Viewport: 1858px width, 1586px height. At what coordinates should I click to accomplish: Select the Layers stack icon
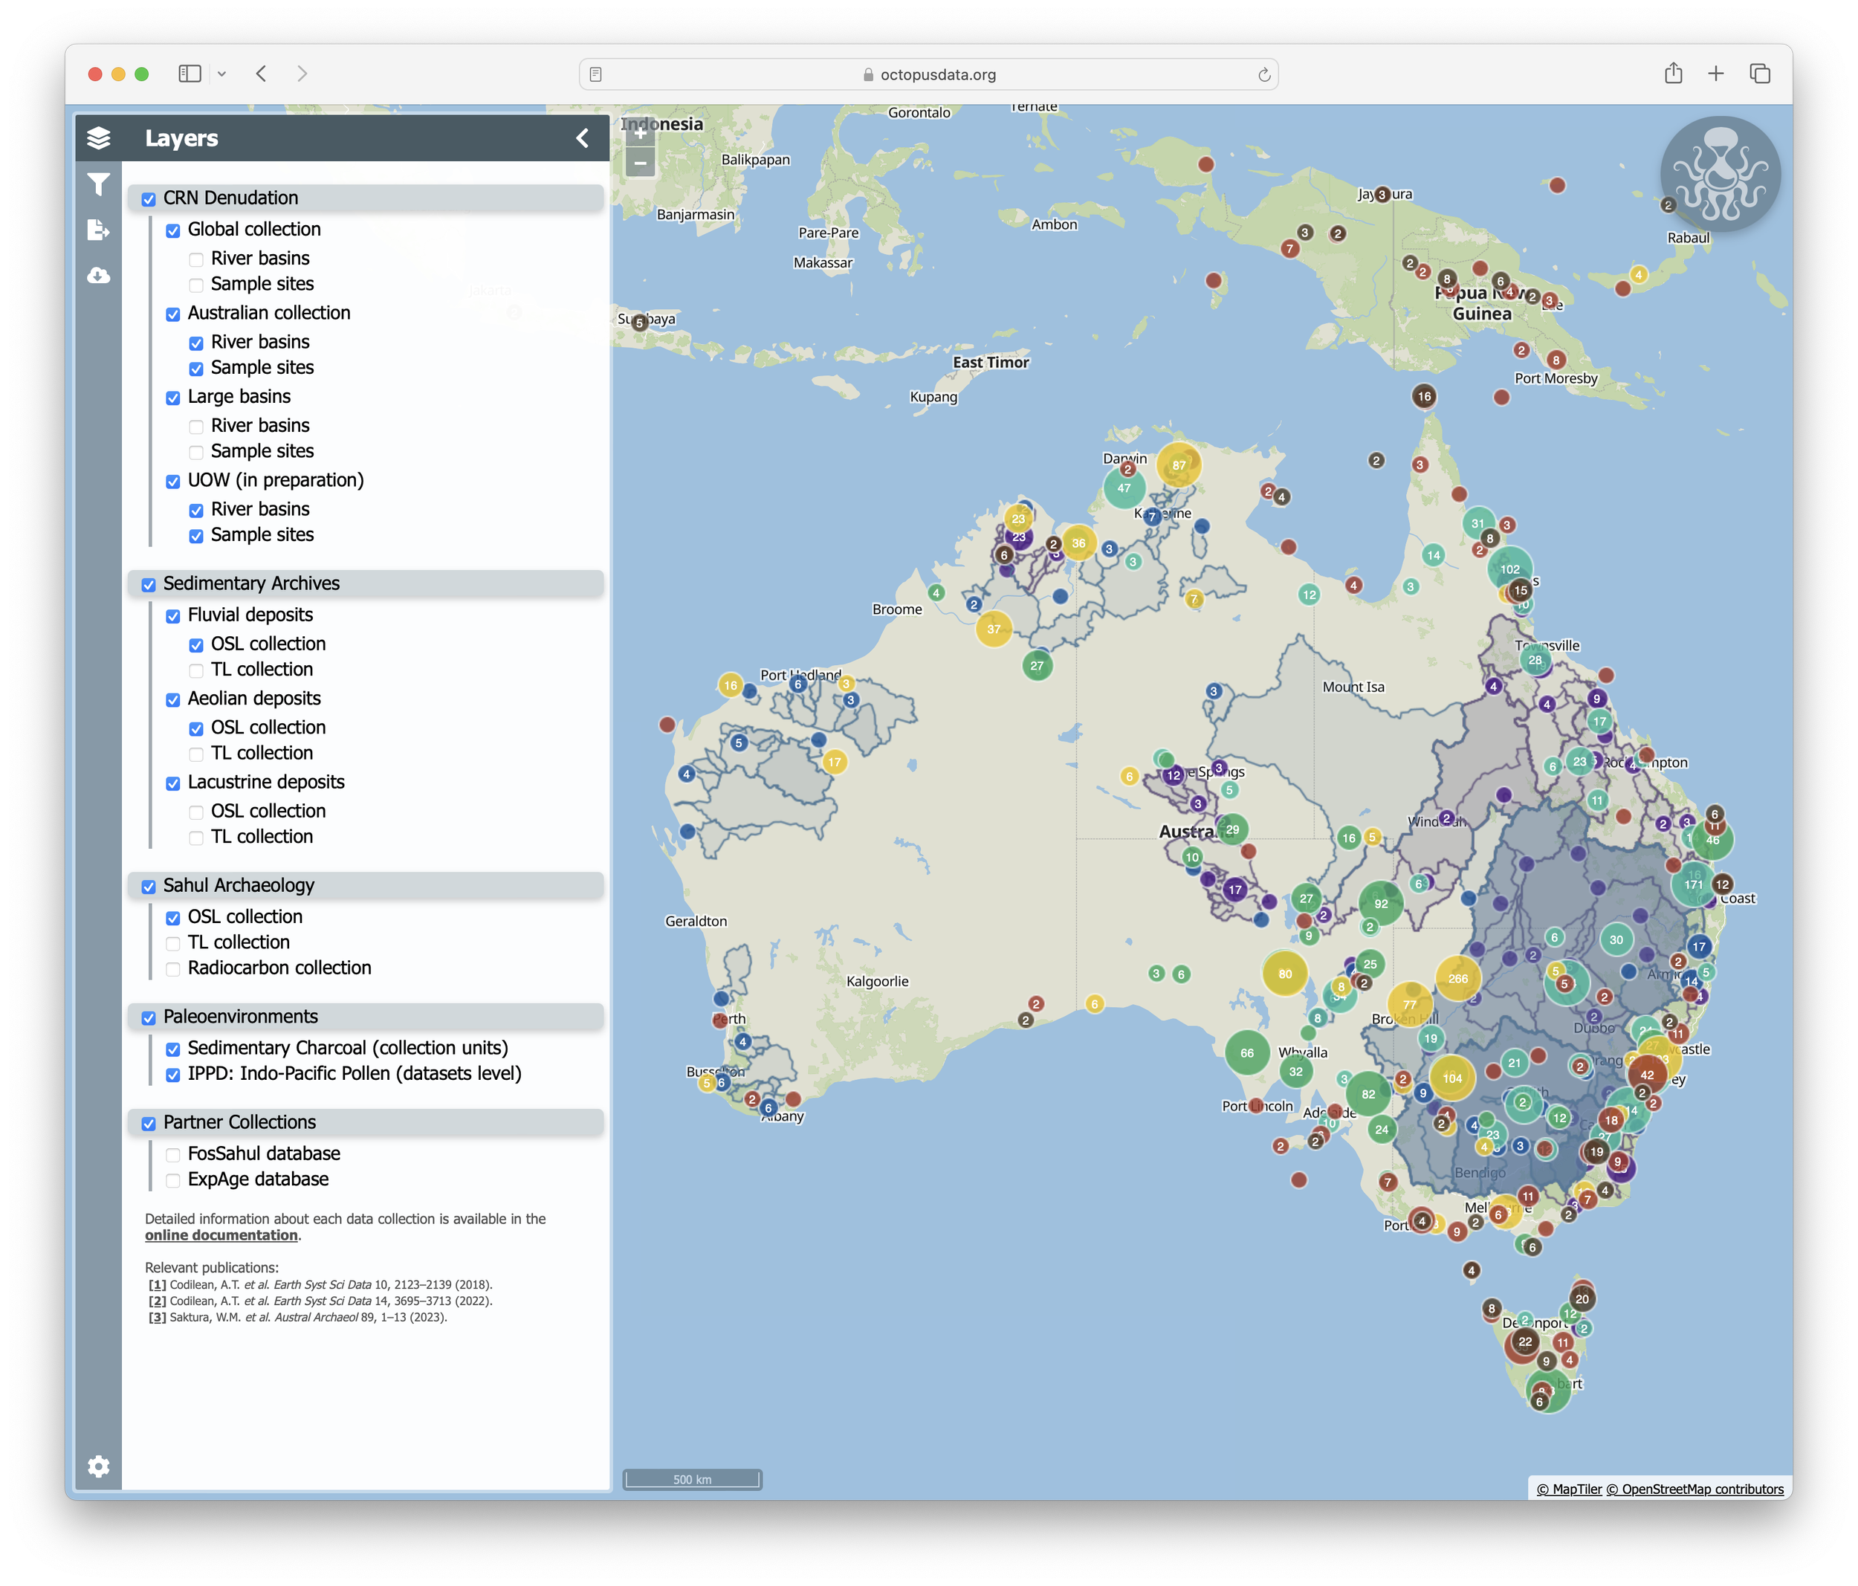tap(99, 138)
